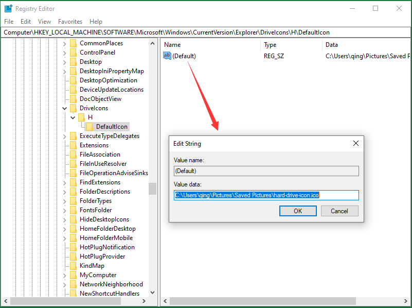Cancel the Edit String dialog
The width and height of the screenshot is (412, 308).
[x=339, y=211]
